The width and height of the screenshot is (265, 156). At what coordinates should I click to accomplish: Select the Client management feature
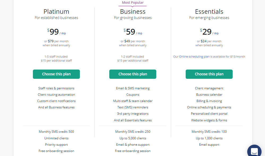(209, 88)
